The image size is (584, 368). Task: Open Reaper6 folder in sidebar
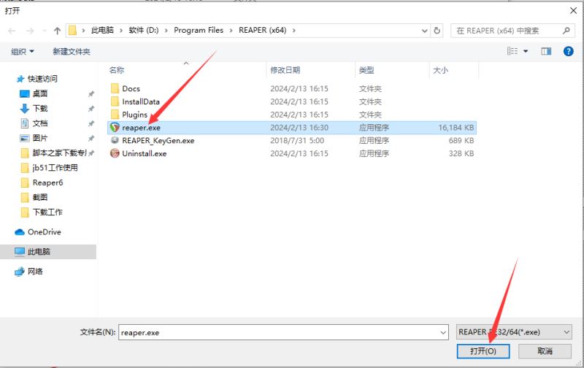pyautogui.click(x=47, y=183)
